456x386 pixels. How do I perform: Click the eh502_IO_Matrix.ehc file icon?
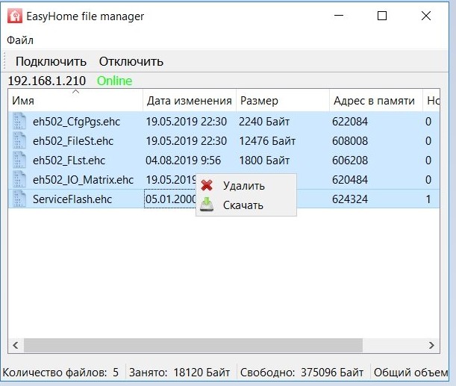[19, 179]
